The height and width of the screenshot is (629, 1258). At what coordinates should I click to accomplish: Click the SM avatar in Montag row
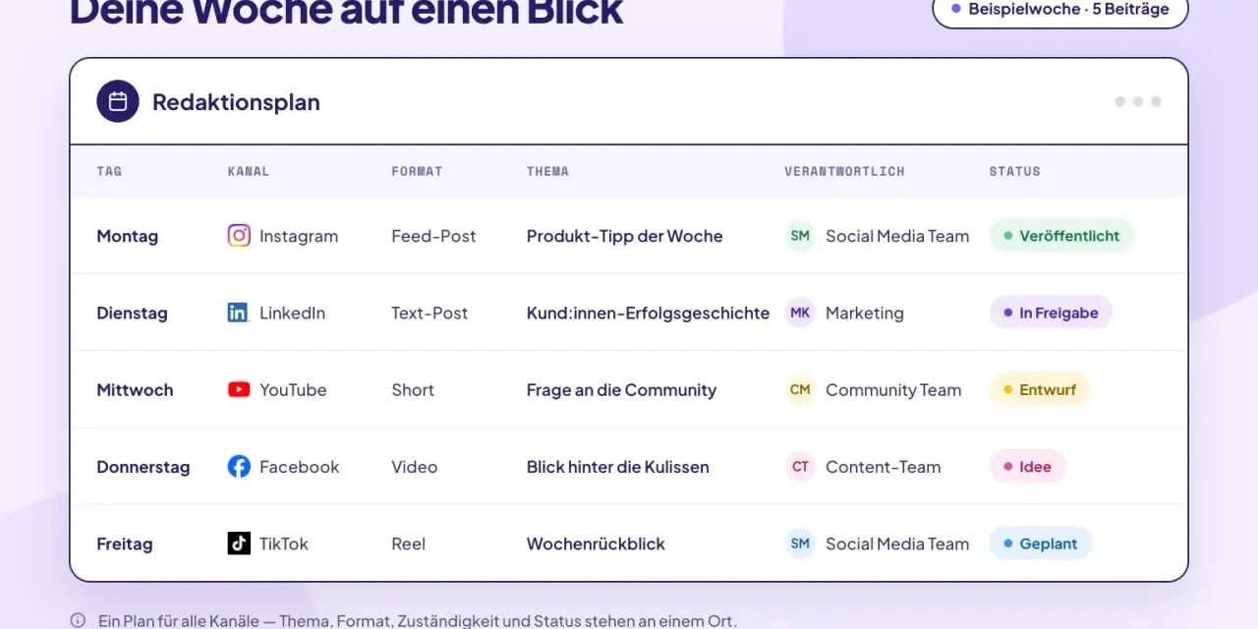[x=800, y=236]
